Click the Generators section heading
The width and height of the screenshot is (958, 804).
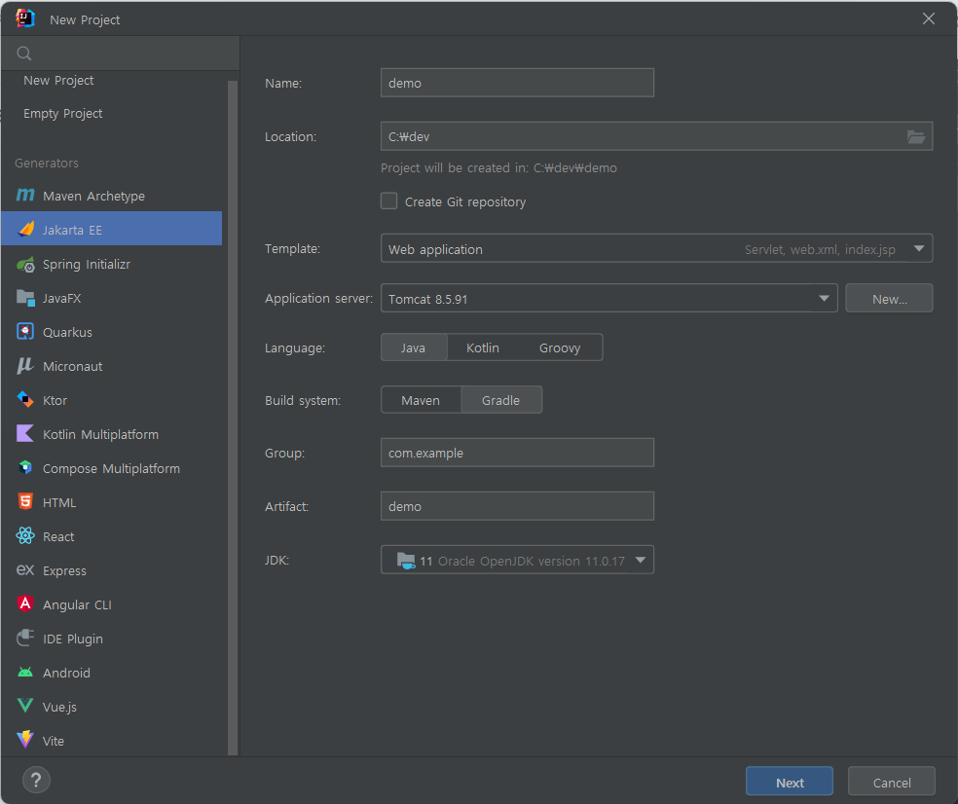(47, 164)
